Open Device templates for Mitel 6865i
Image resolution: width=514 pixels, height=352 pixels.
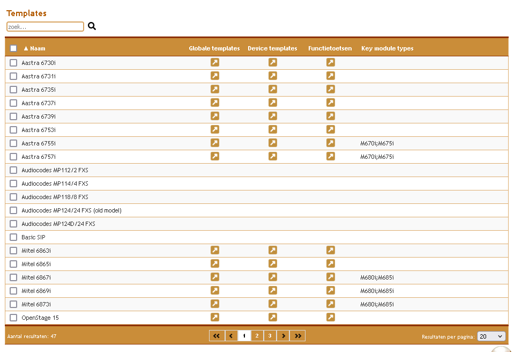273,264
